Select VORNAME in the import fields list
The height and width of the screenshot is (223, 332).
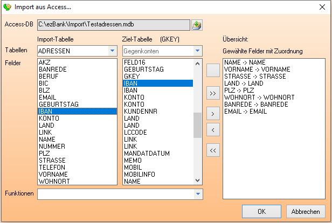point(77,174)
